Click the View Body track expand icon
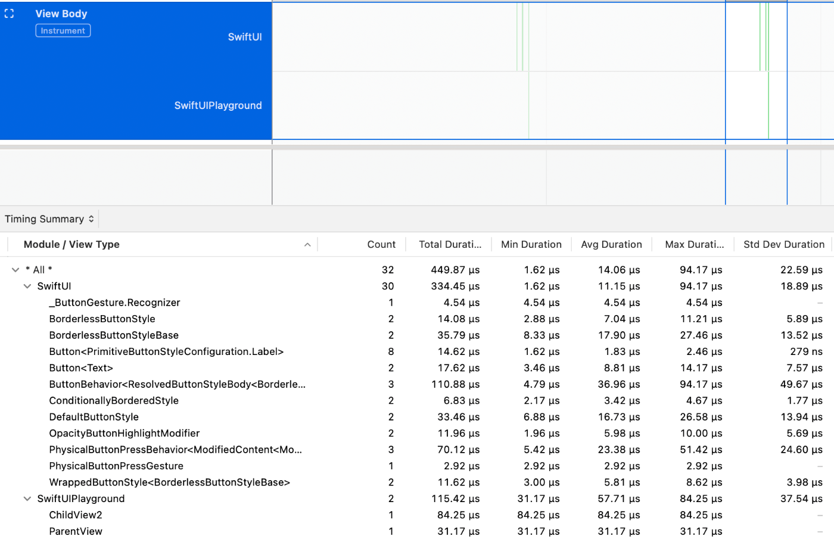Screen dimensions: 834x542 pos(9,14)
